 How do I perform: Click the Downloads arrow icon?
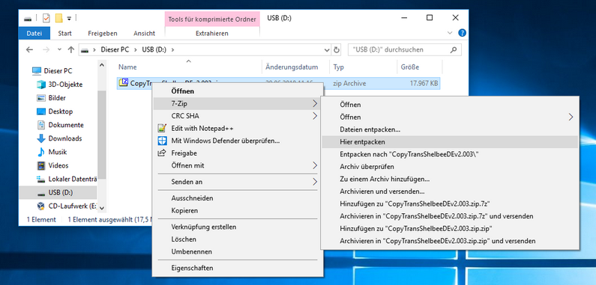click(x=41, y=138)
